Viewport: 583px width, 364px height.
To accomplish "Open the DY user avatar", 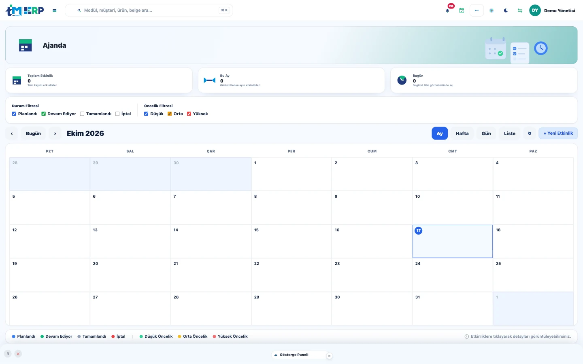I will coord(535,11).
